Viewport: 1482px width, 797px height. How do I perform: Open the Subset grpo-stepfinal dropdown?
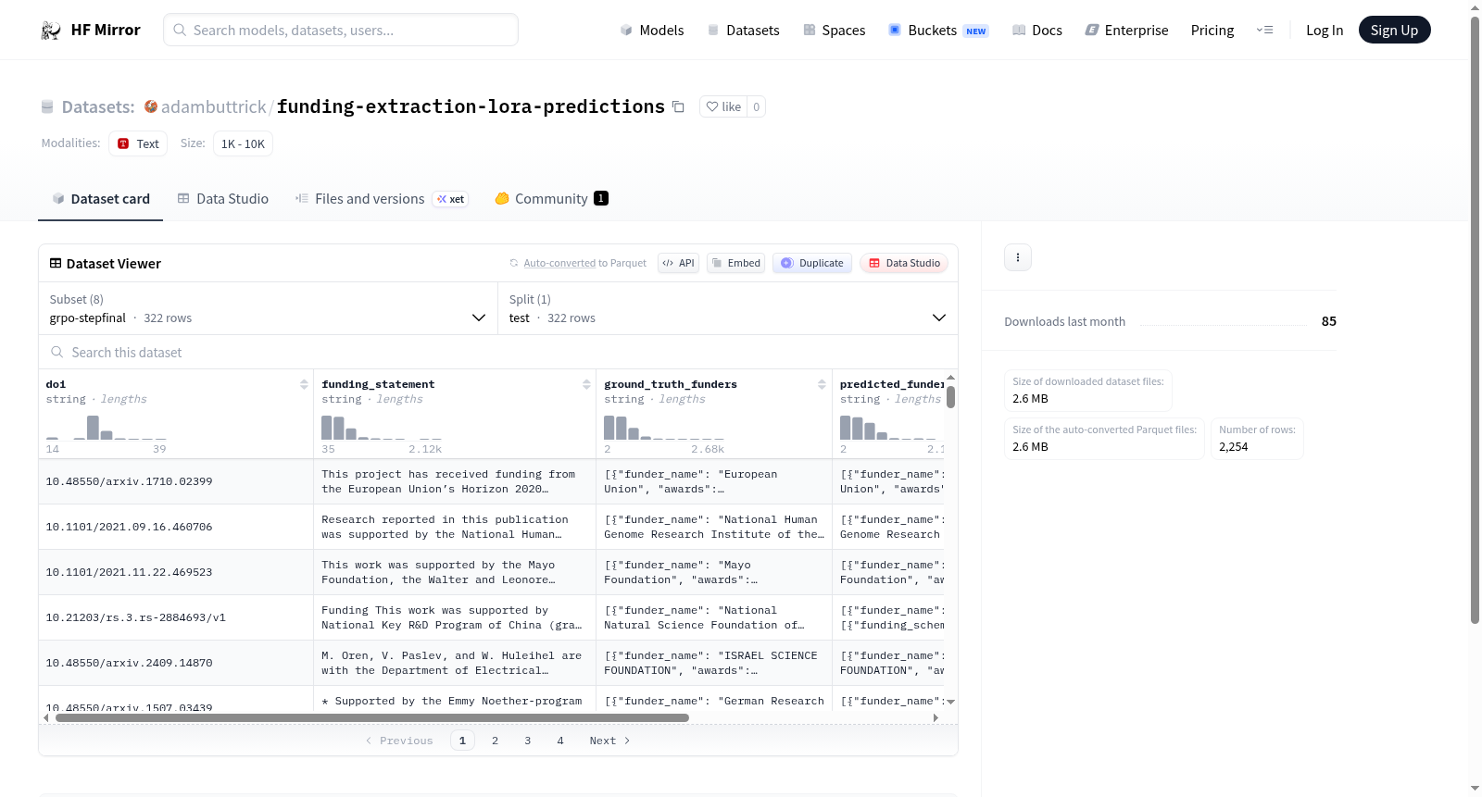(268, 308)
